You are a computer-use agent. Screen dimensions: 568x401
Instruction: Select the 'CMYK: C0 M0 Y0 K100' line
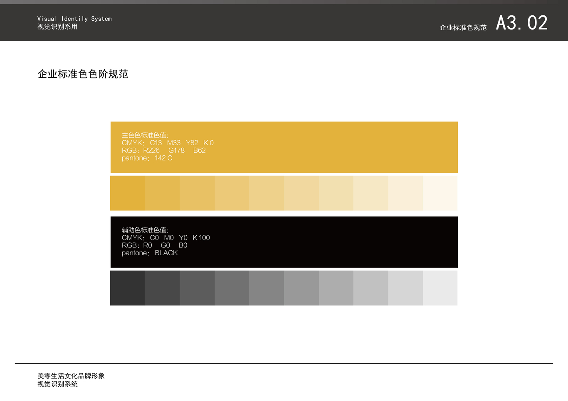(x=166, y=237)
